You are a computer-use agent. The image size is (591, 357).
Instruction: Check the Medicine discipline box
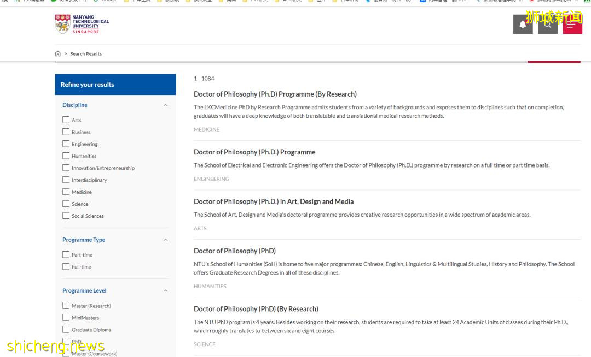(66, 192)
